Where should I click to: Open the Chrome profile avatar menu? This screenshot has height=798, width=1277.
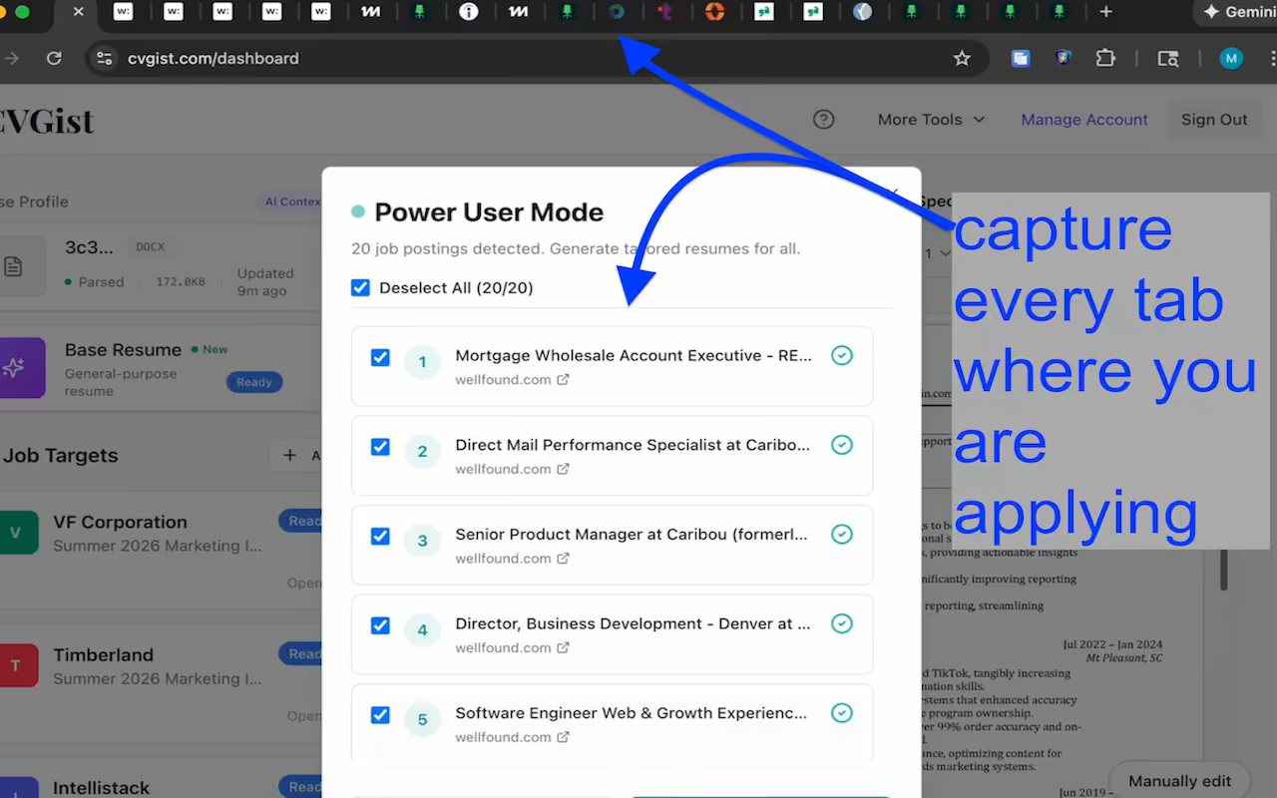[x=1231, y=58]
